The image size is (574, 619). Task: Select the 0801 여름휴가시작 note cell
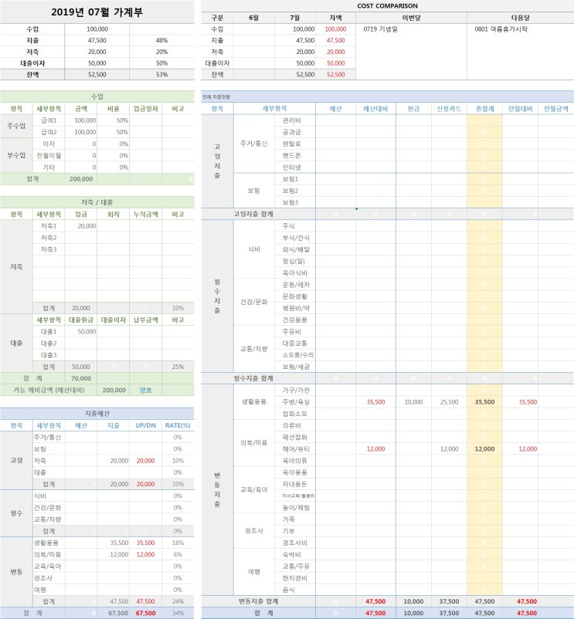coord(520,51)
